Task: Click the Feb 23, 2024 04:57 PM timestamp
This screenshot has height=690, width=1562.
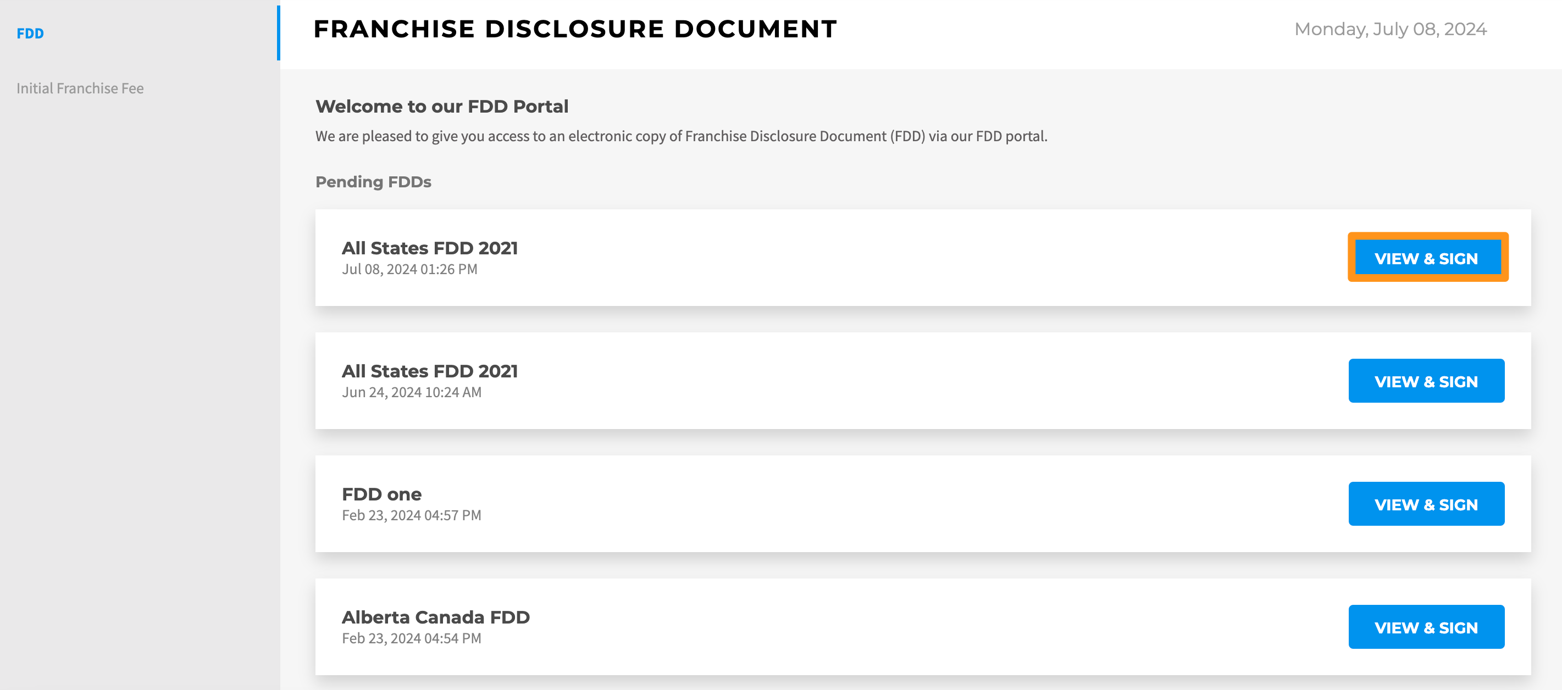Action: pyautogui.click(x=412, y=515)
